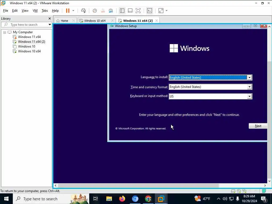The height and width of the screenshot is (204, 272).
Task: Click the Windows Setup title bar icon
Action: (x=112, y=26)
